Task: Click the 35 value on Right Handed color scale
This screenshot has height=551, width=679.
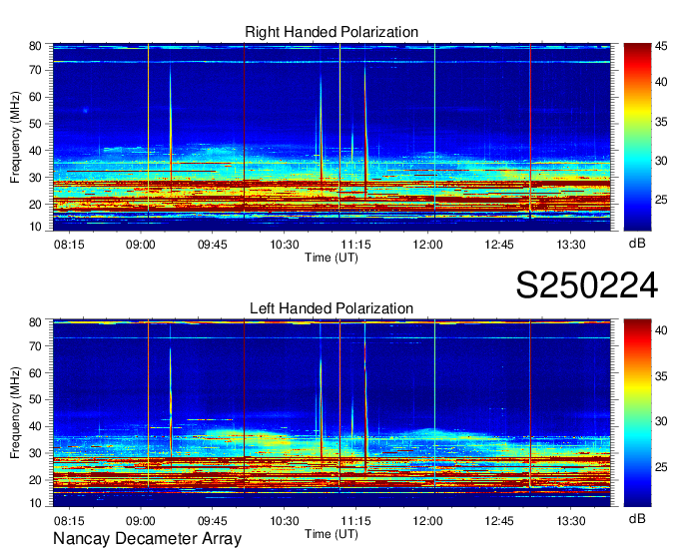Action: 661,122
